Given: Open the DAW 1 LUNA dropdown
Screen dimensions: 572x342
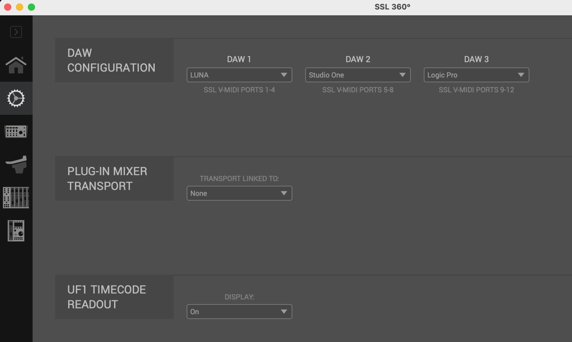Looking at the screenshot, I should click(x=239, y=75).
